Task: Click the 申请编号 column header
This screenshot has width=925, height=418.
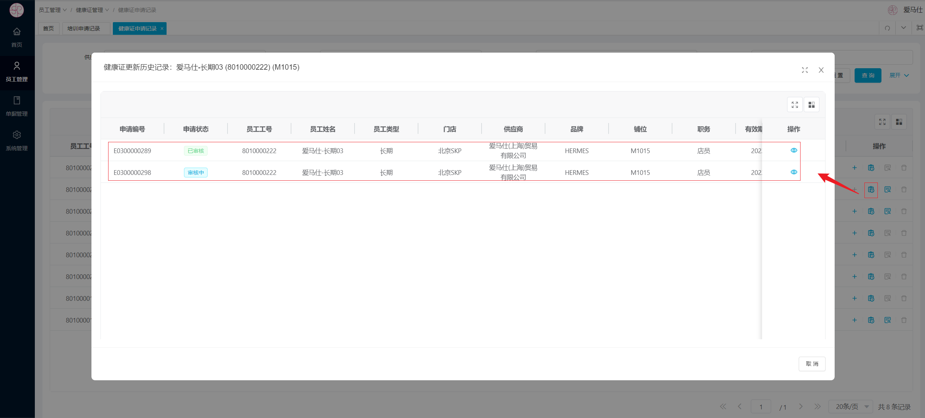Action: click(132, 129)
